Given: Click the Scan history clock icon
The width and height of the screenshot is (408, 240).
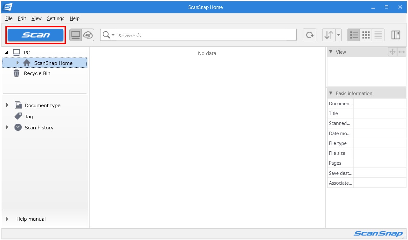Looking at the screenshot, I should (18, 127).
